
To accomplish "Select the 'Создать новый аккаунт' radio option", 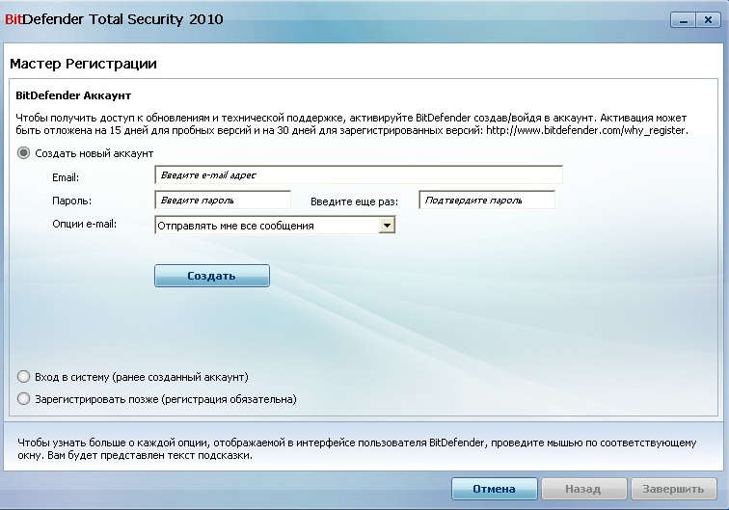I will 24,153.
